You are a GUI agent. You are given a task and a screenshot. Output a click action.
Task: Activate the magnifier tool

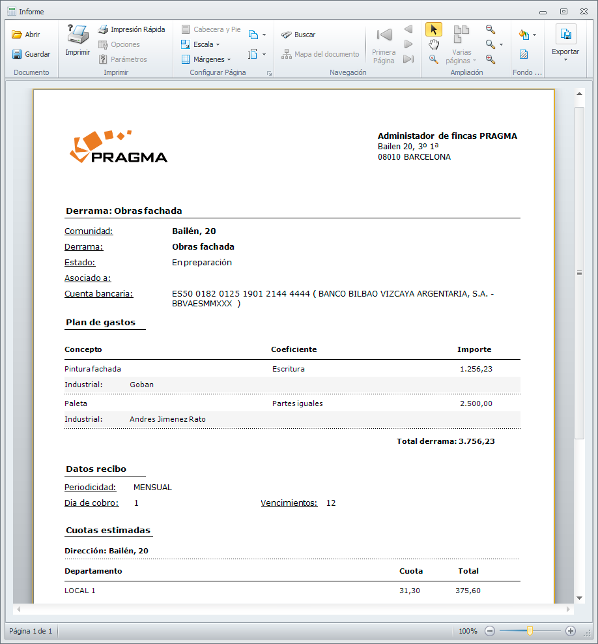point(434,59)
